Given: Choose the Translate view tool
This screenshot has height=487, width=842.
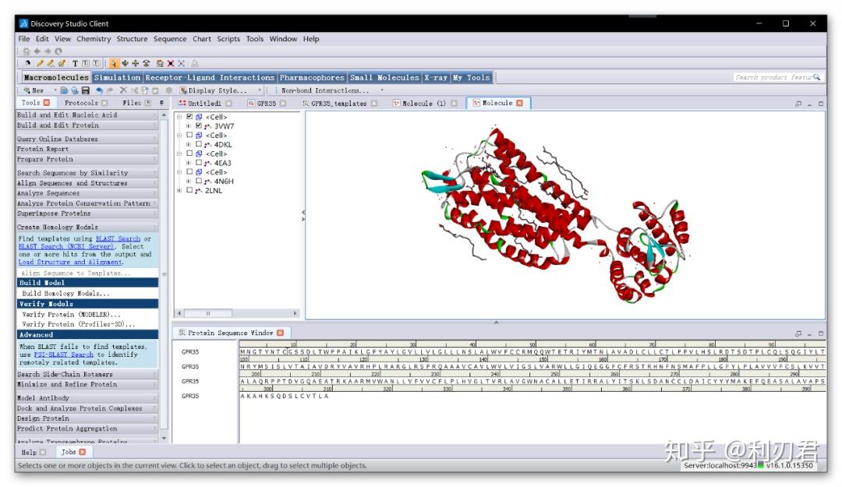Looking at the screenshot, I should pyautogui.click(x=136, y=63).
